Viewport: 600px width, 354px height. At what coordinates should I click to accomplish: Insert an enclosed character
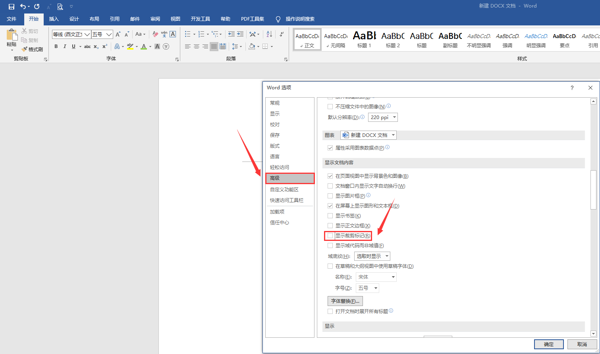tap(166, 46)
